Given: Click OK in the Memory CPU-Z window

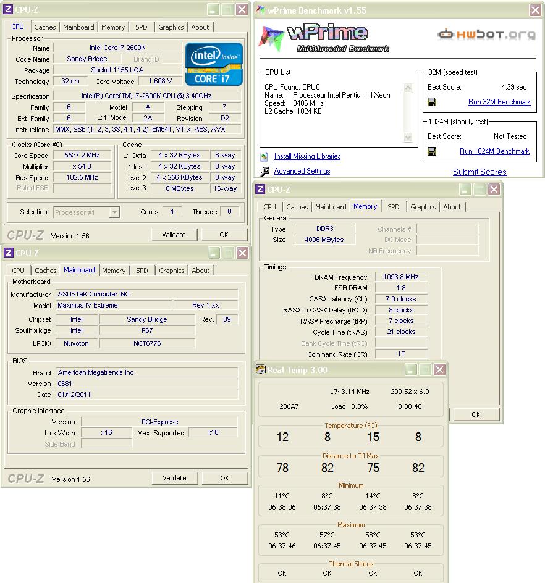Looking at the screenshot, I should coord(476,414).
